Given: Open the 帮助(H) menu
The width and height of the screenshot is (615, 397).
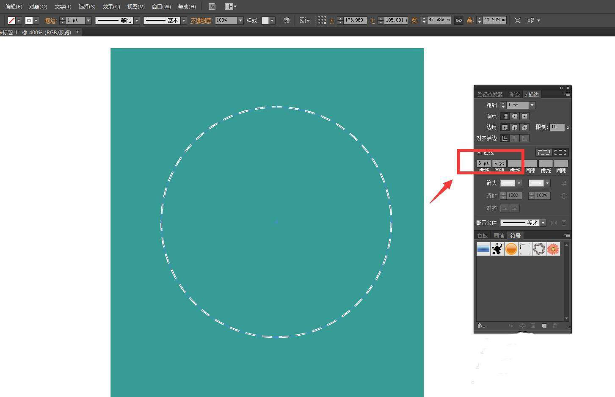Looking at the screenshot, I should 187,7.
